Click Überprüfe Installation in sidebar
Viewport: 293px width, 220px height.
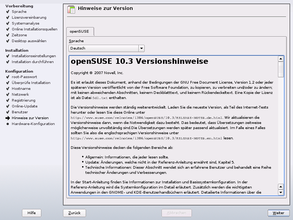[31, 83]
